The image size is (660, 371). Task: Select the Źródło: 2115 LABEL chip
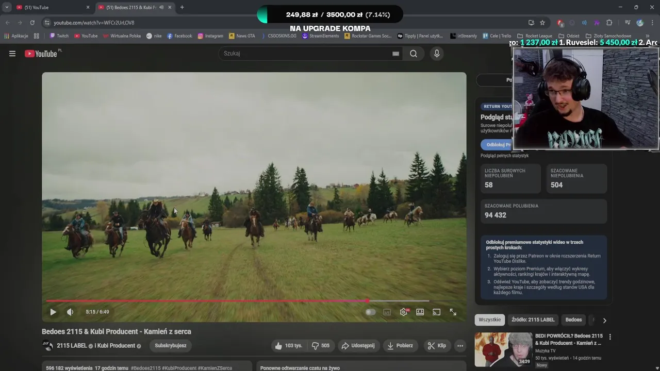[x=533, y=320]
